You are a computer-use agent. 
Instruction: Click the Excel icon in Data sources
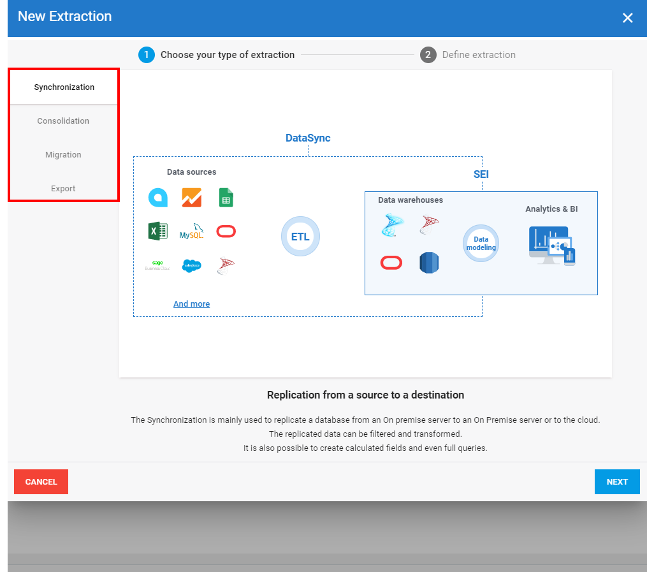(x=157, y=231)
